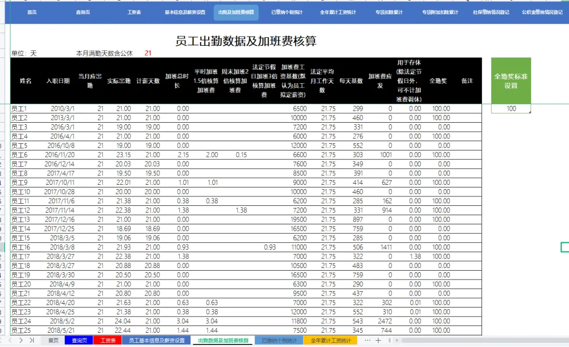Jump to last sheet arrow icon

pos(32,341)
